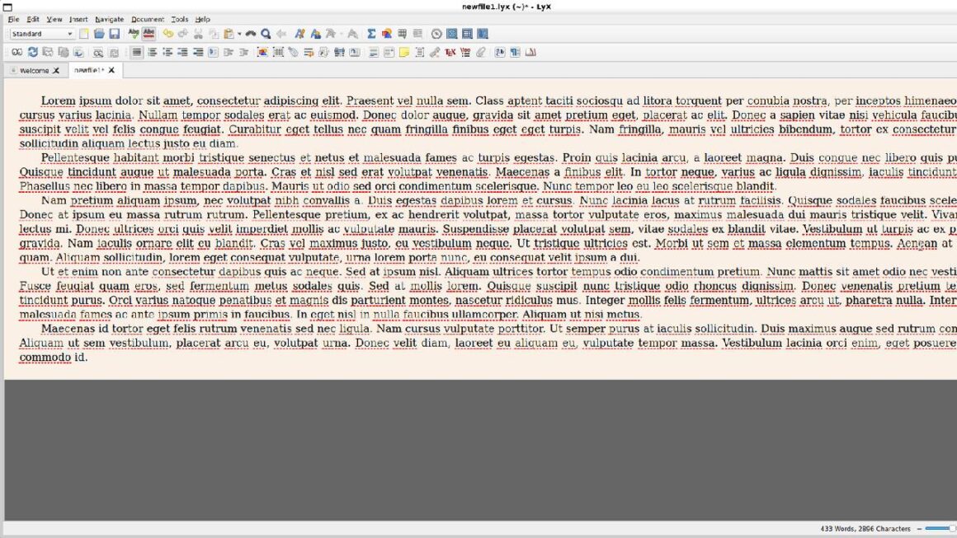Close the Welcome tab
The width and height of the screenshot is (957, 538).
(x=56, y=71)
